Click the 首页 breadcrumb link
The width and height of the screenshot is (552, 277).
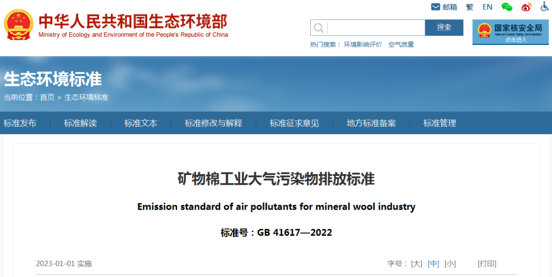click(47, 97)
